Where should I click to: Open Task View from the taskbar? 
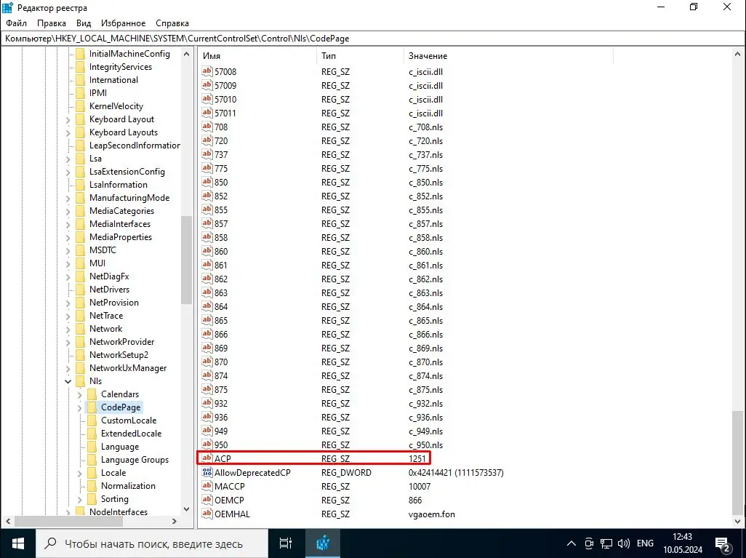(285, 543)
